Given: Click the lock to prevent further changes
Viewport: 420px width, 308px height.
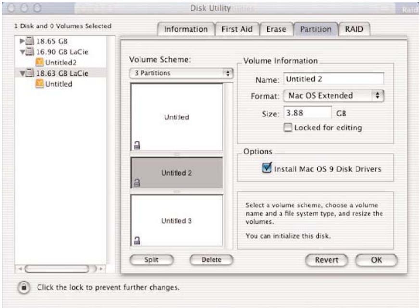Looking at the screenshot, I should click(24, 287).
